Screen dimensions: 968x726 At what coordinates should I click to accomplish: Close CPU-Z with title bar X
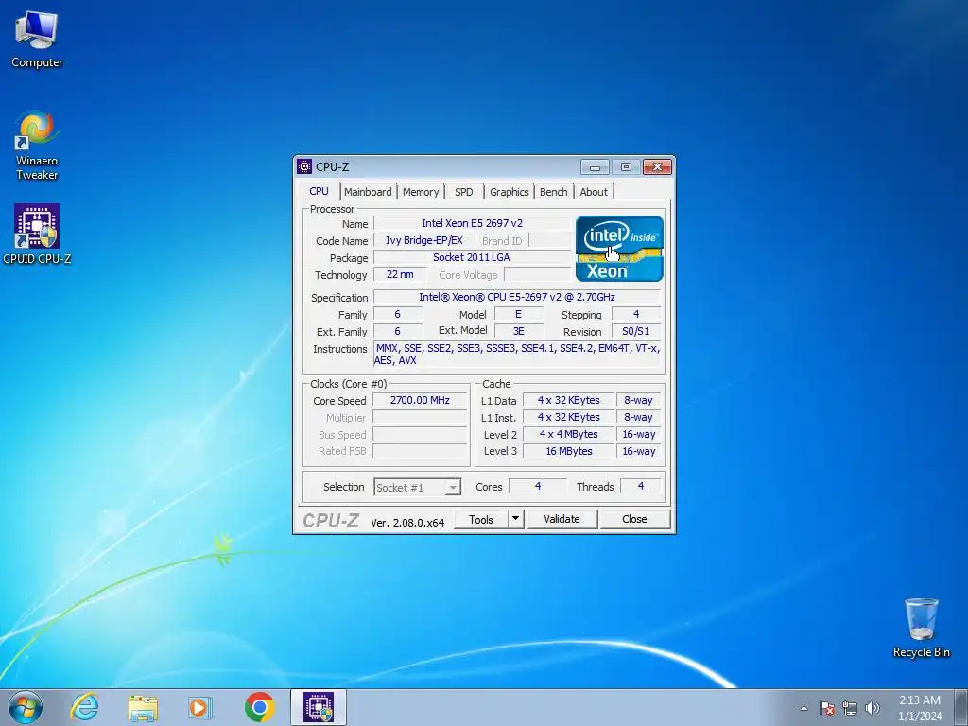tap(658, 166)
